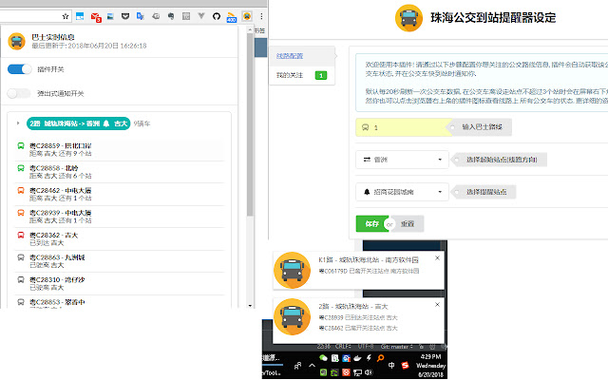This screenshot has width=608, height=380.
Task: Click bus icon on the K1路 notification
Action: pos(292,270)
